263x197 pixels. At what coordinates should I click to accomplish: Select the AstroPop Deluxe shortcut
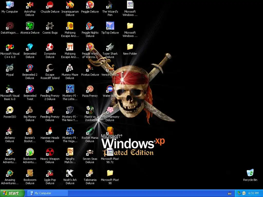point(30,5)
